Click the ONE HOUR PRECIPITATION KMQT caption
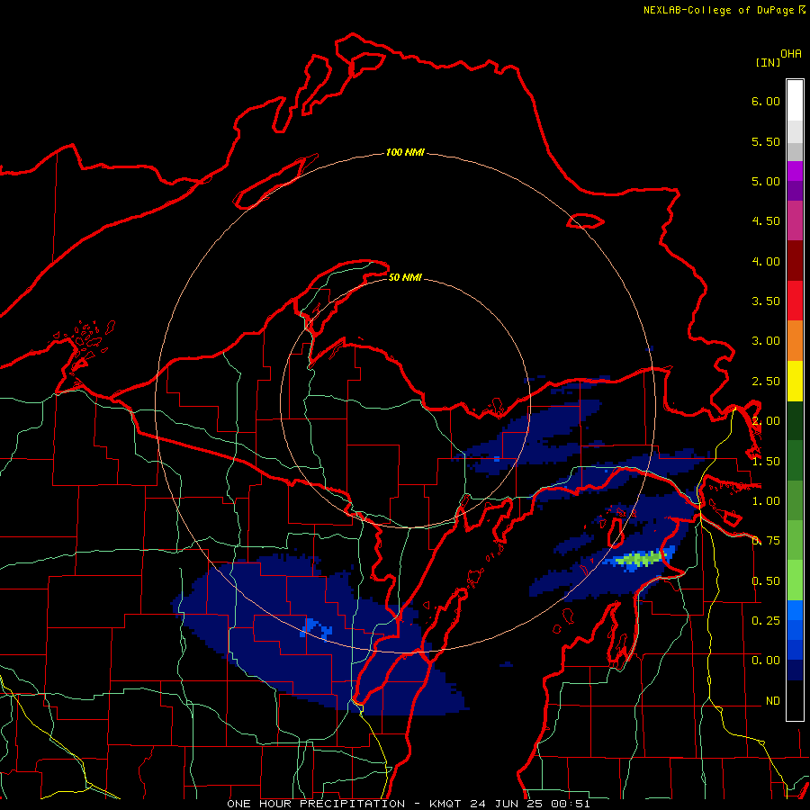 point(408,804)
